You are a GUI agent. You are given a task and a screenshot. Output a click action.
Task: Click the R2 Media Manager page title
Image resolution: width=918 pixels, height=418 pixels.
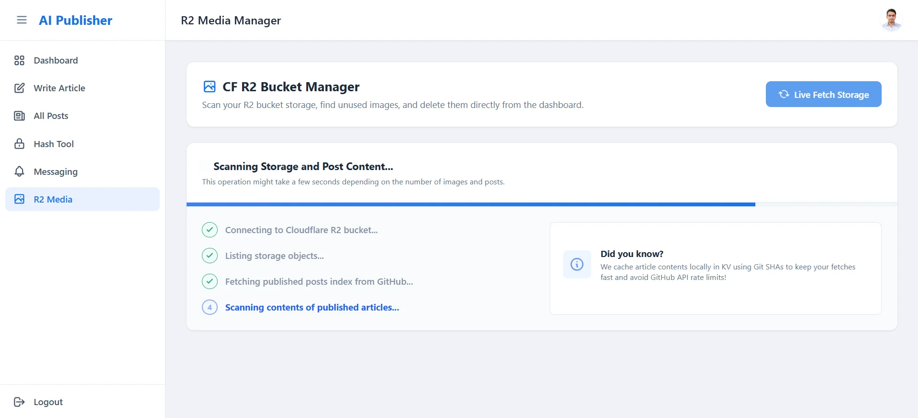point(231,20)
